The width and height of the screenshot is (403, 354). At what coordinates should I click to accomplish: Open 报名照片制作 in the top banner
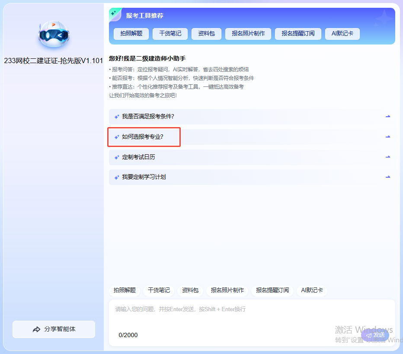click(248, 34)
